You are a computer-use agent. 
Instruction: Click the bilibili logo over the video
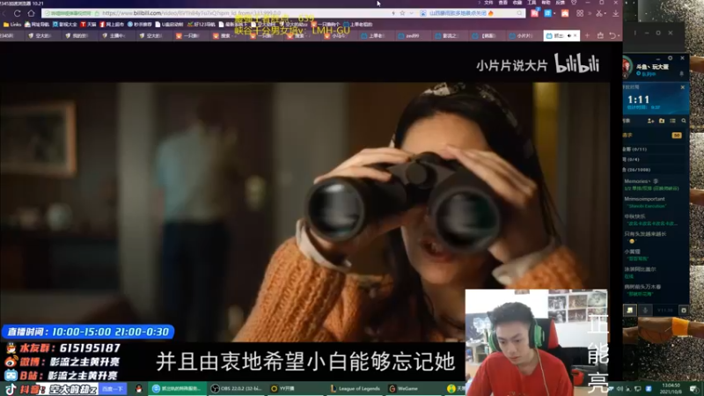(x=577, y=63)
